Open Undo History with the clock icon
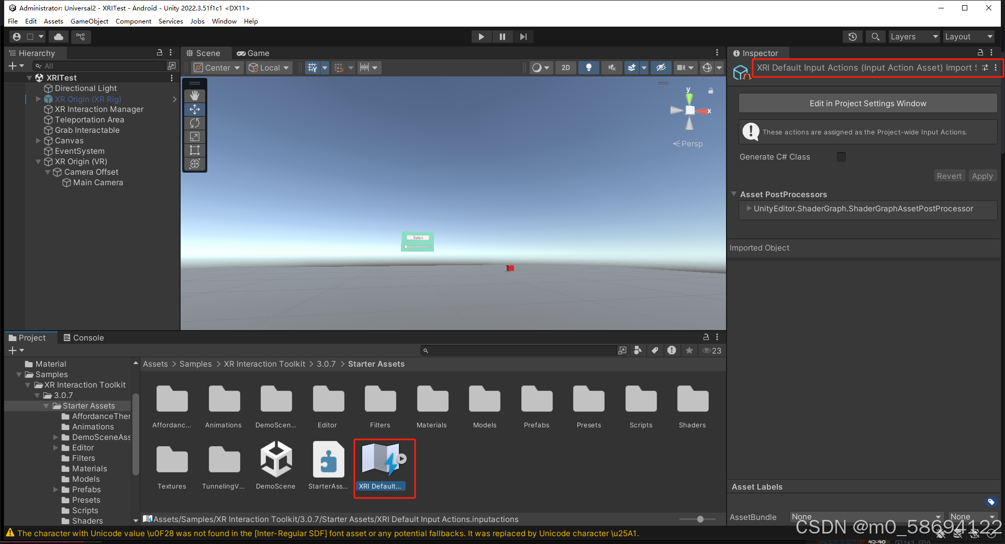This screenshot has height=544, width=1005. coord(852,36)
